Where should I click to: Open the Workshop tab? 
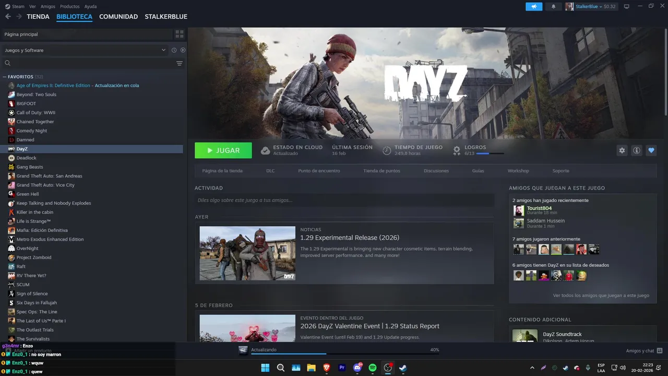pyautogui.click(x=518, y=171)
